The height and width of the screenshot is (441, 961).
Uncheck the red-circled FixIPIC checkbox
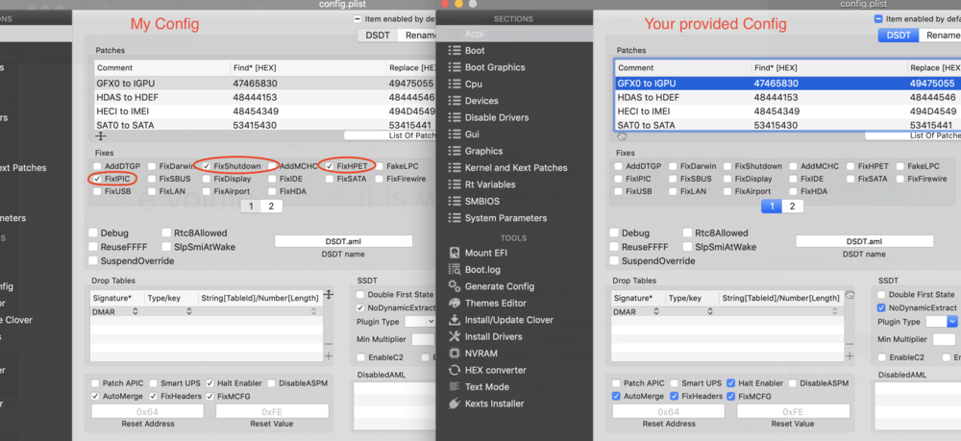pyautogui.click(x=97, y=179)
